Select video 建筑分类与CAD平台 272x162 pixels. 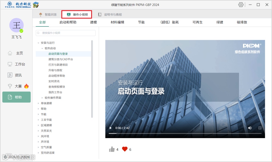[x=60, y=59]
